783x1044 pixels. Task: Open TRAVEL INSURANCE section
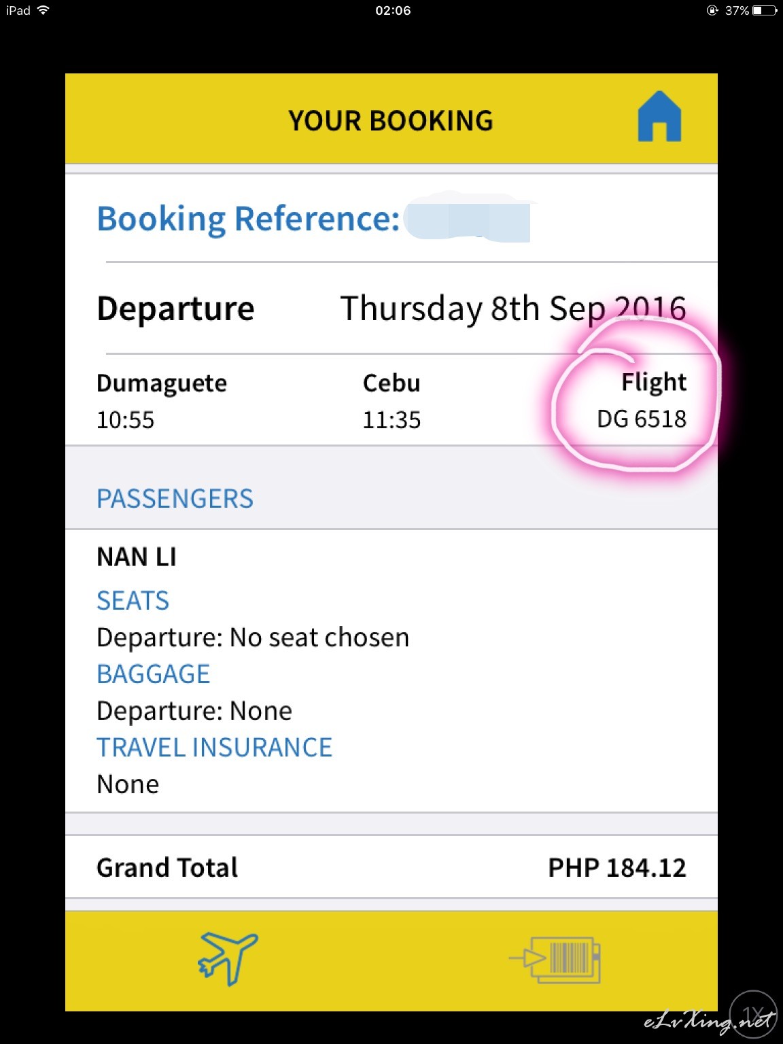[x=214, y=748]
